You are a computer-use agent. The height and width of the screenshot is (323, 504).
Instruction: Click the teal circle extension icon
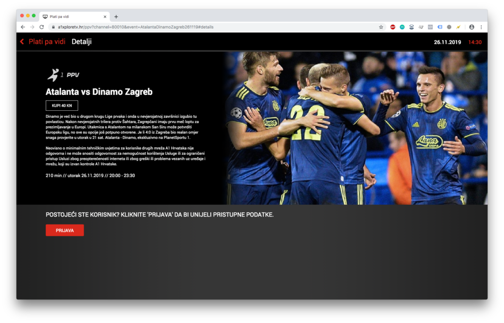402,27
